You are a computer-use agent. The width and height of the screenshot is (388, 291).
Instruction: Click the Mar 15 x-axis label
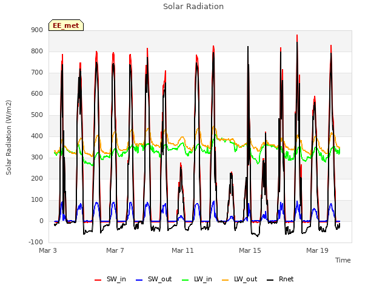[250, 250]
